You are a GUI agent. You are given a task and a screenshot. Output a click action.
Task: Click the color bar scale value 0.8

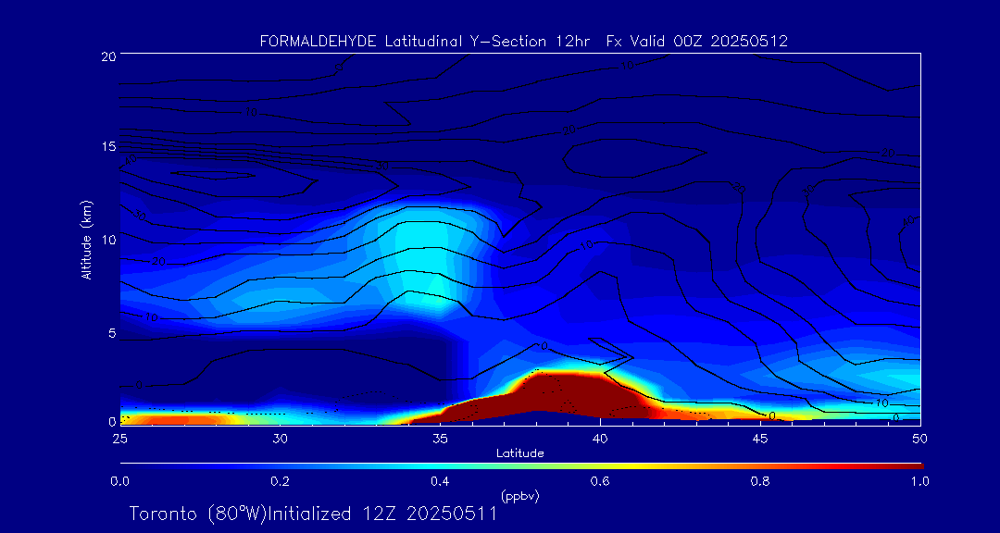pos(761,481)
